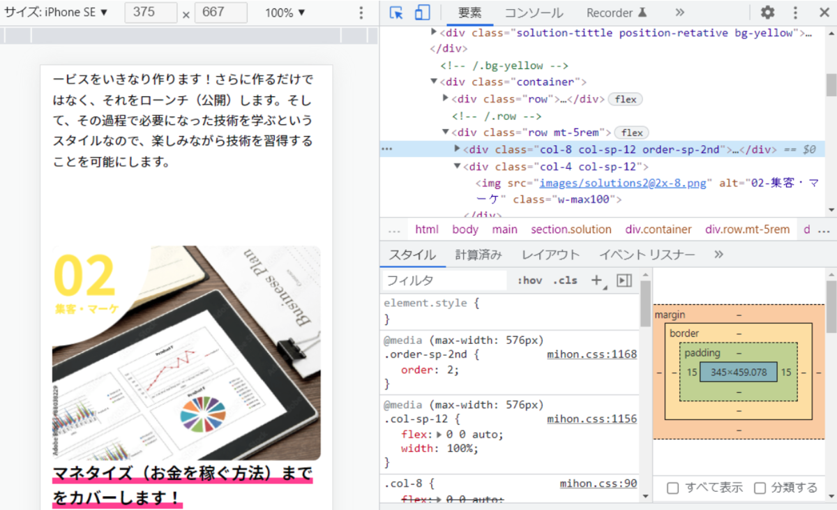Toggle the computed styles sidebar icon
The width and height of the screenshot is (837, 510).
click(x=624, y=280)
